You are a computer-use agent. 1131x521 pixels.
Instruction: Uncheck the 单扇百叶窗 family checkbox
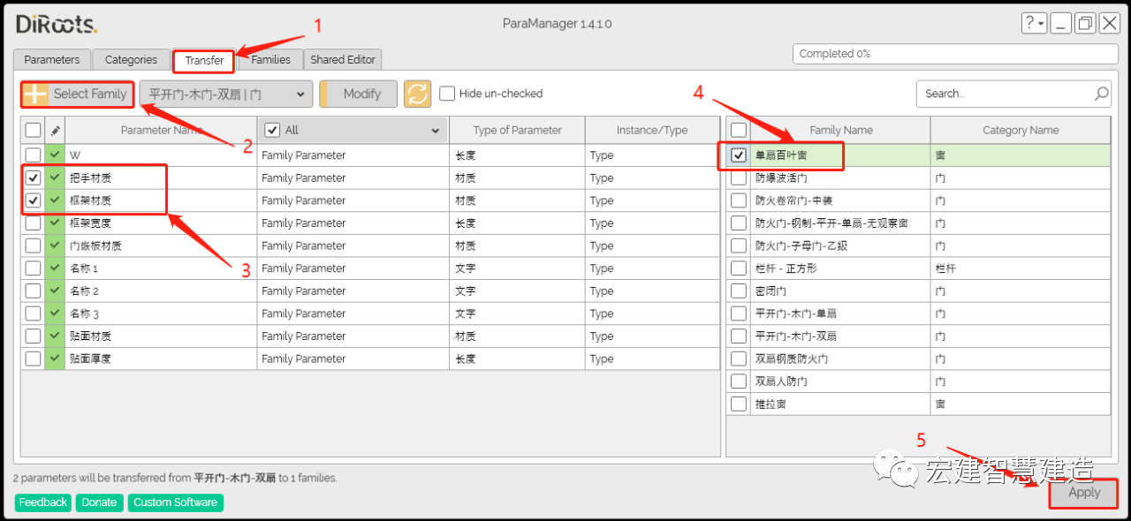coord(739,155)
